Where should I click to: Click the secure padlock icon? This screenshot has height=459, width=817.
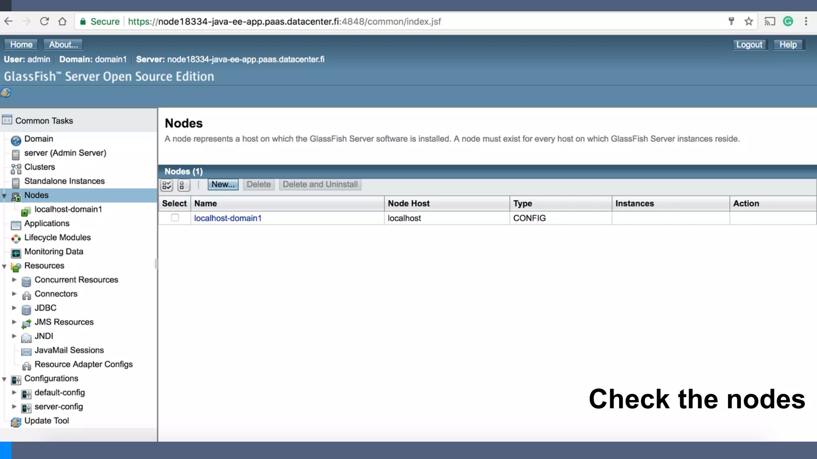coord(83,22)
